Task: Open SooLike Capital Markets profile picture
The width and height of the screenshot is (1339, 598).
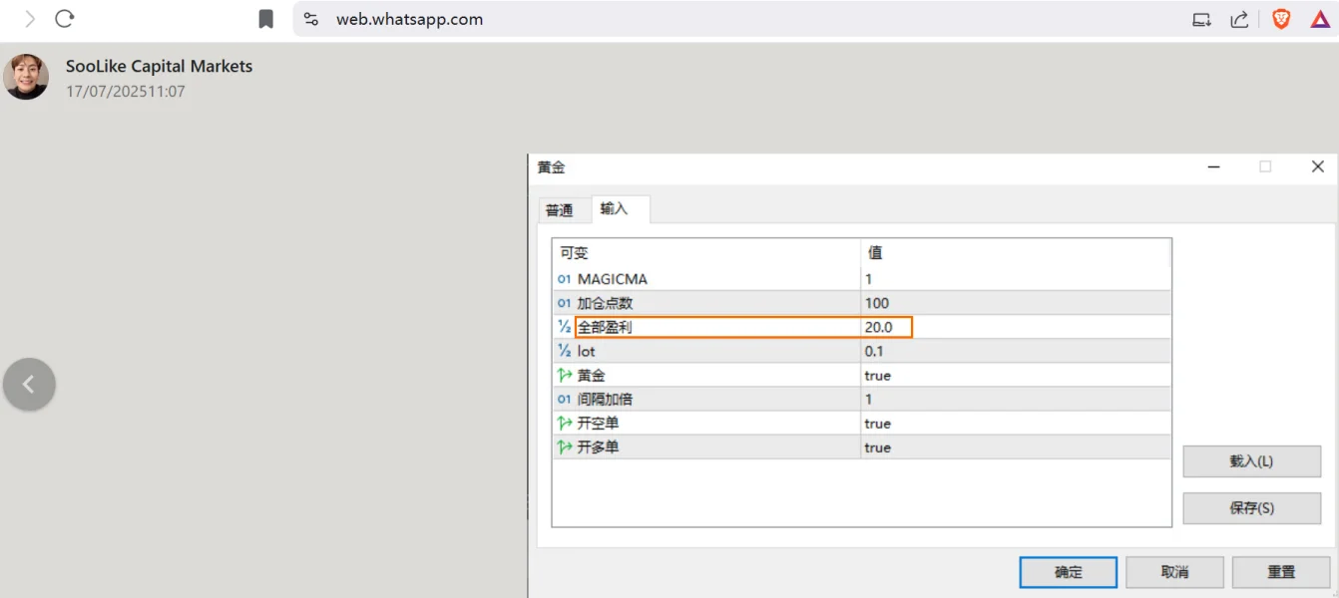Action: pyautogui.click(x=26, y=77)
